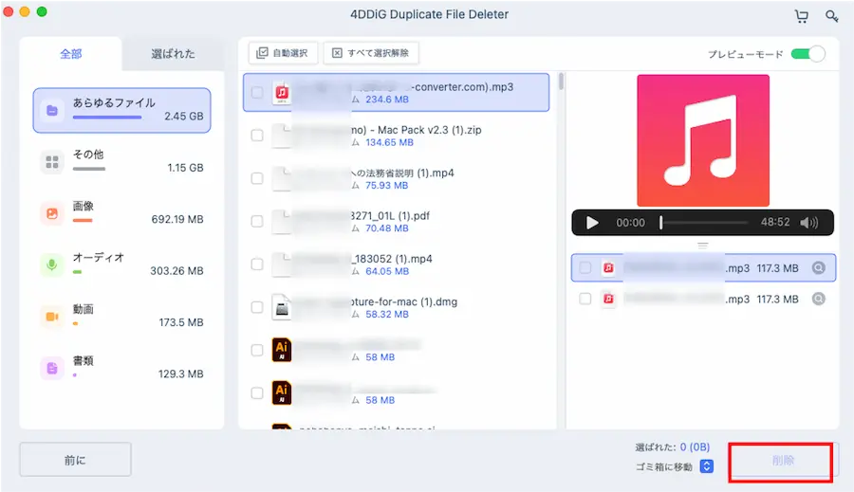Click the 前に back button
Screen dimensions: 854x492
[x=75, y=460]
